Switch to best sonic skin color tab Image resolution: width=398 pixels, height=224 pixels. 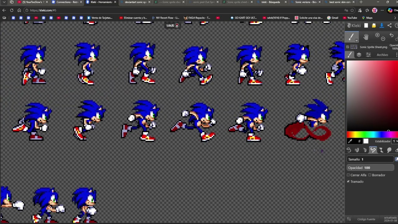[x=340, y=2]
